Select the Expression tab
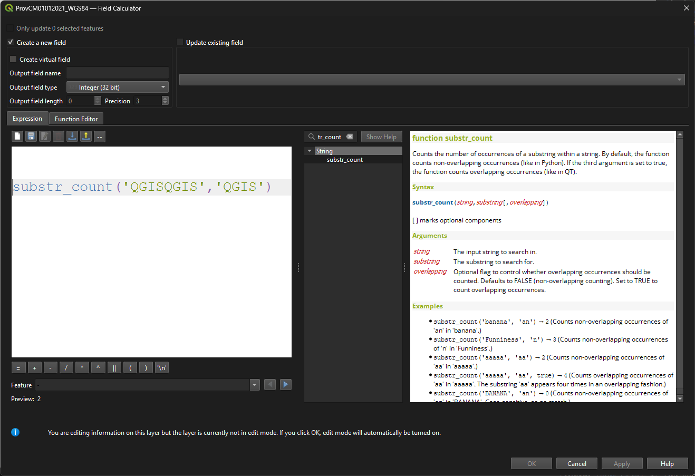 click(27, 119)
